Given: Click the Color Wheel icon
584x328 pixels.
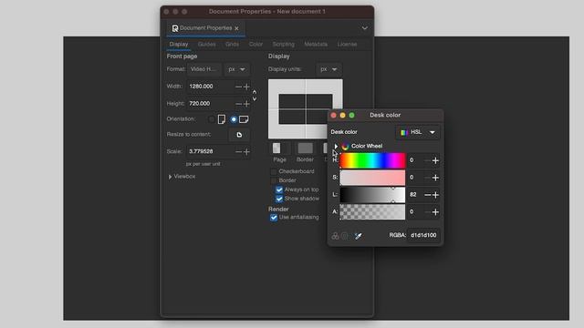Looking at the screenshot, I should click(x=345, y=146).
